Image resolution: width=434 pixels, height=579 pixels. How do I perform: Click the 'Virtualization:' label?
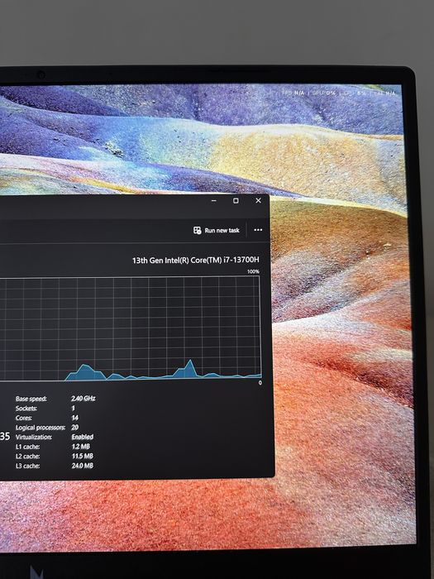[x=34, y=438]
